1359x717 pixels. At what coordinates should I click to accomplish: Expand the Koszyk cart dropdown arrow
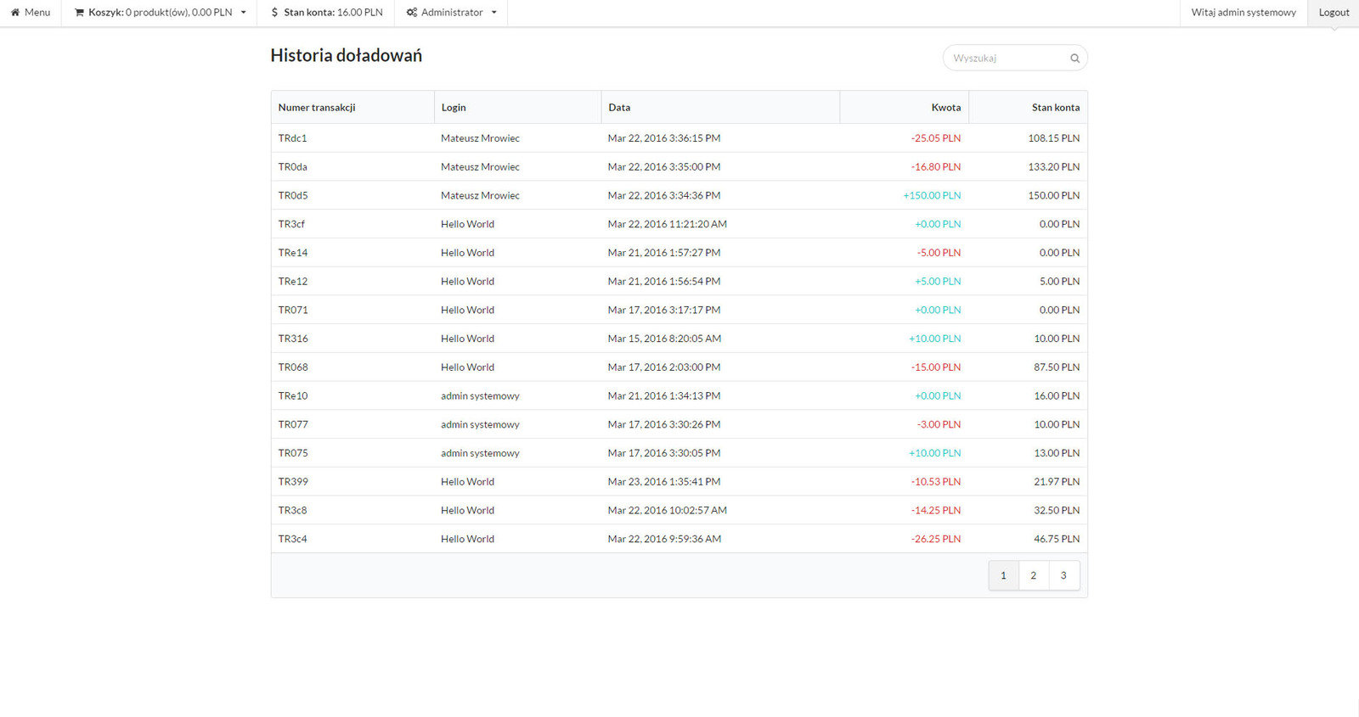pyautogui.click(x=244, y=13)
